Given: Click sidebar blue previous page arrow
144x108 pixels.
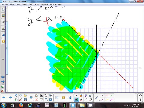Looking at the screenshot, I should tap(3, 77).
